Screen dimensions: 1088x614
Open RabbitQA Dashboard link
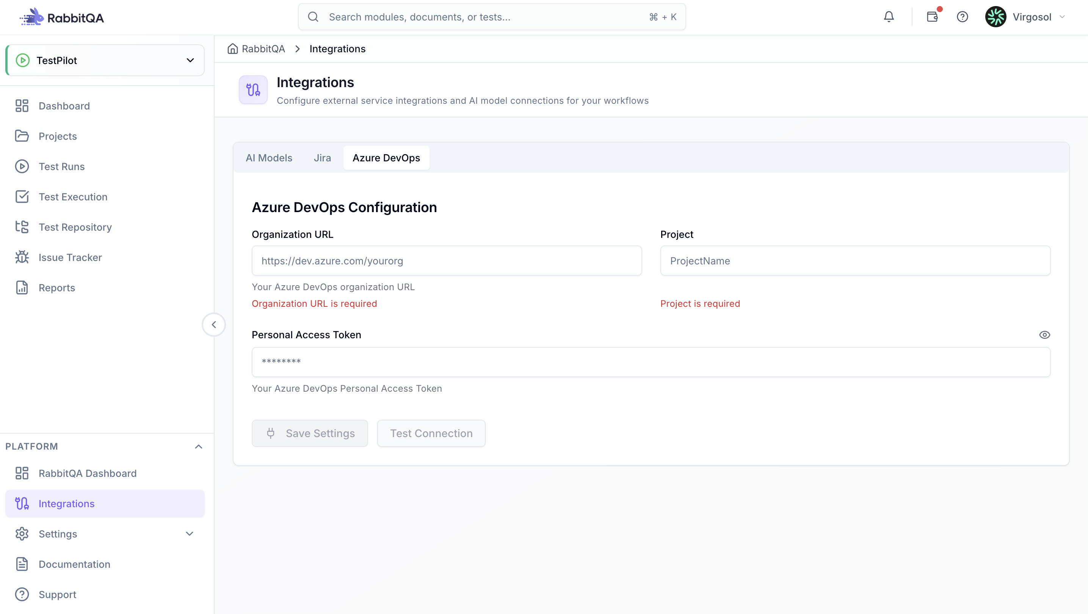(x=105, y=473)
